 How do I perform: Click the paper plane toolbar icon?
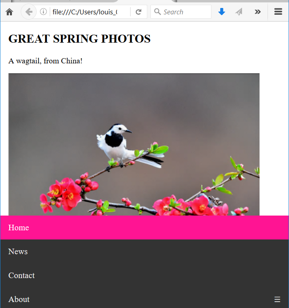[239, 12]
